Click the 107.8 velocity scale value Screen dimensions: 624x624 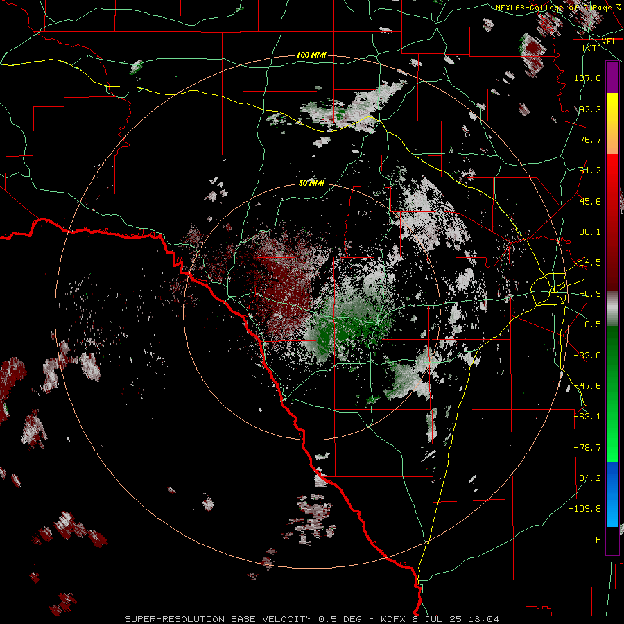[x=587, y=78]
